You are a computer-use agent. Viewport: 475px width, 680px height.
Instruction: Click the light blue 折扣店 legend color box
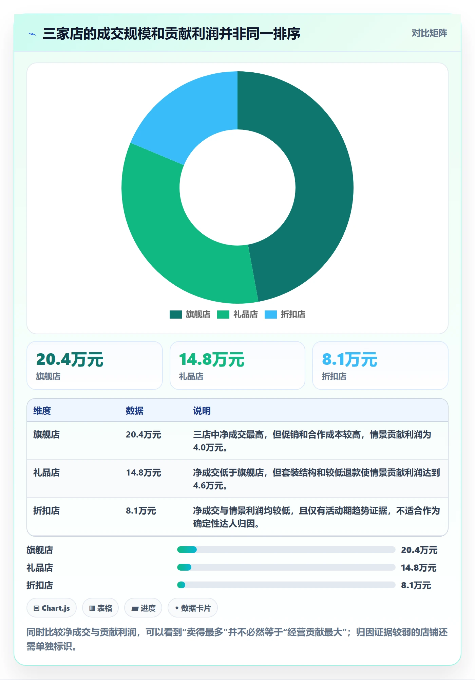pos(271,314)
